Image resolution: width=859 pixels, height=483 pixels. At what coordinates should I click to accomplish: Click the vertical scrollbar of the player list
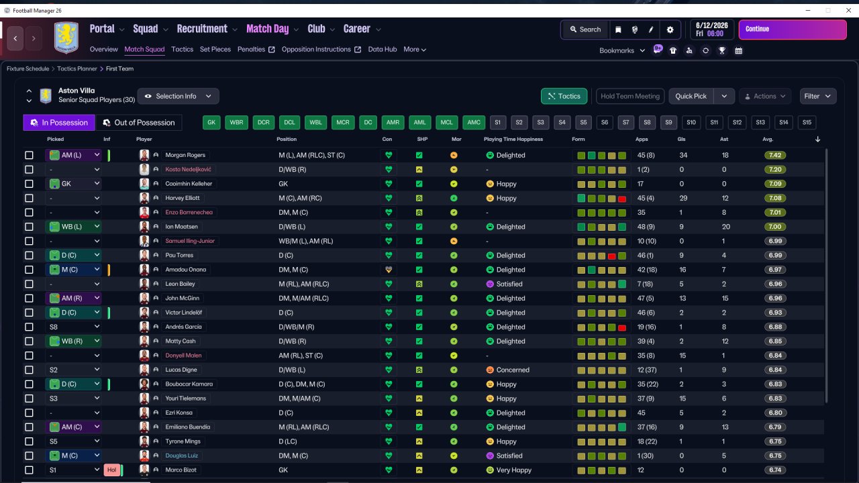tap(827, 276)
